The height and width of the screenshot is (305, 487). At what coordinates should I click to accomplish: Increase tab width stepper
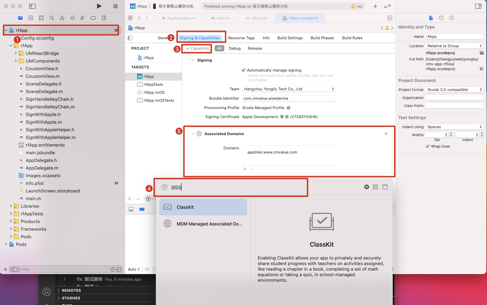click(x=451, y=133)
